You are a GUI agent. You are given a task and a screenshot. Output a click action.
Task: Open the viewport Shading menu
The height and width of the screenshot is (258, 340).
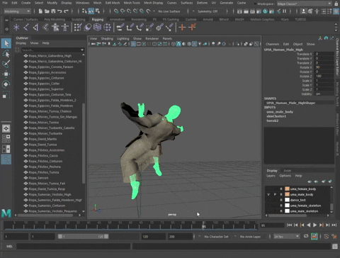(x=107, y=38)
